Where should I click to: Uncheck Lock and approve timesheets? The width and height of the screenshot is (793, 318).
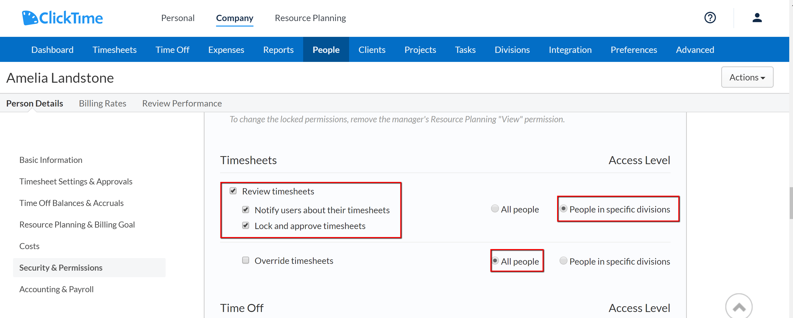246,226
